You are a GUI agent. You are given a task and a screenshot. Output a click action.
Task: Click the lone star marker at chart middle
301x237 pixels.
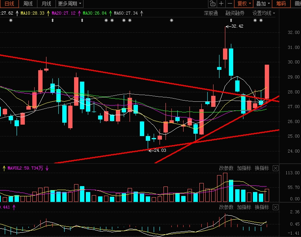click(x=172, y=20)
